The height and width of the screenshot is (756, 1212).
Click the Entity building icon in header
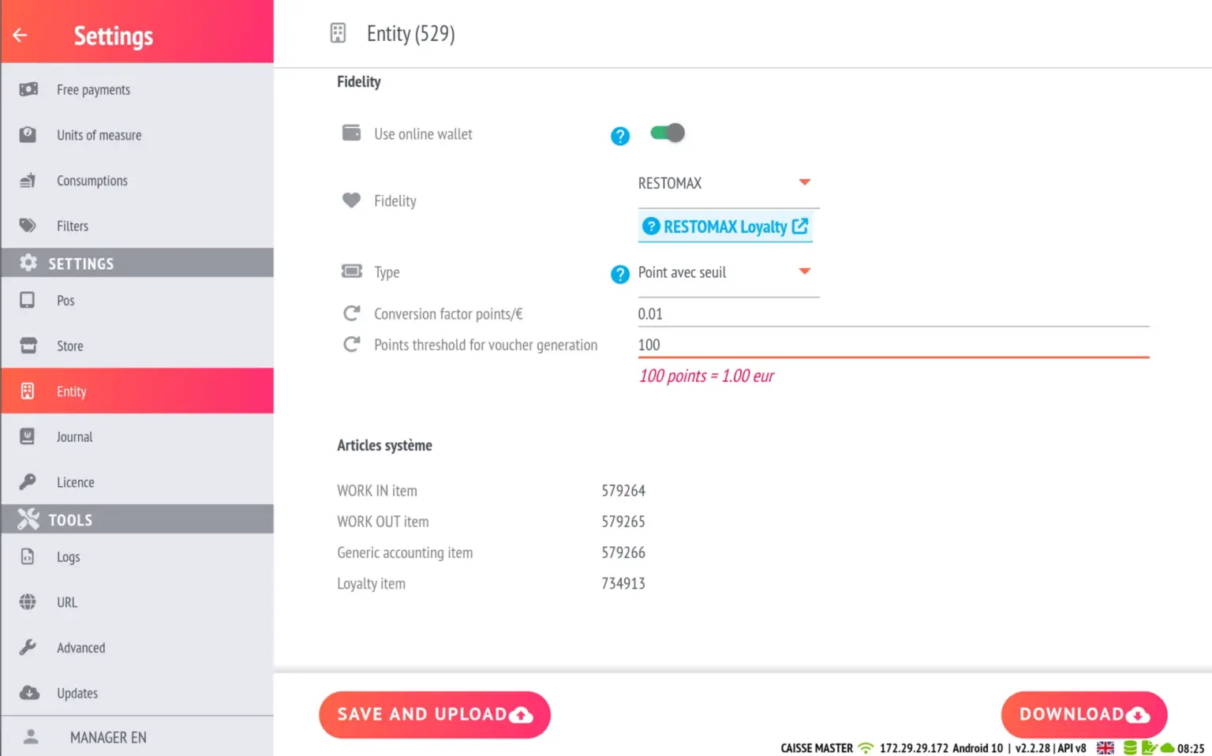(338, 33)
